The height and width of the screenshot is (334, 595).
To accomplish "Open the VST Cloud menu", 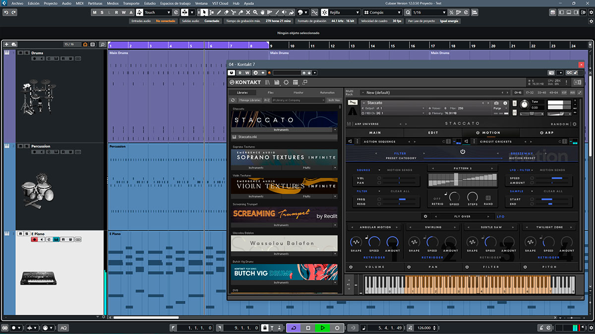I will click(220, 3).
